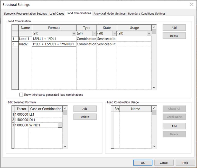Select the Load 1 name cell
This screenshot has width=197, height=168.
click(25, 39)
